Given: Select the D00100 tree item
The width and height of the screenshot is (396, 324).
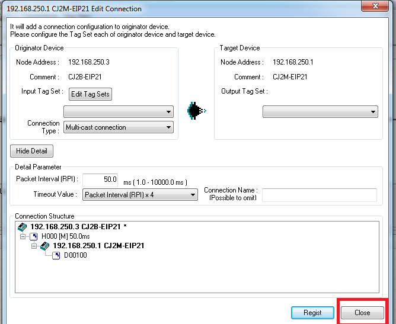Looking at the screenshot, I should tap(75, 255).
